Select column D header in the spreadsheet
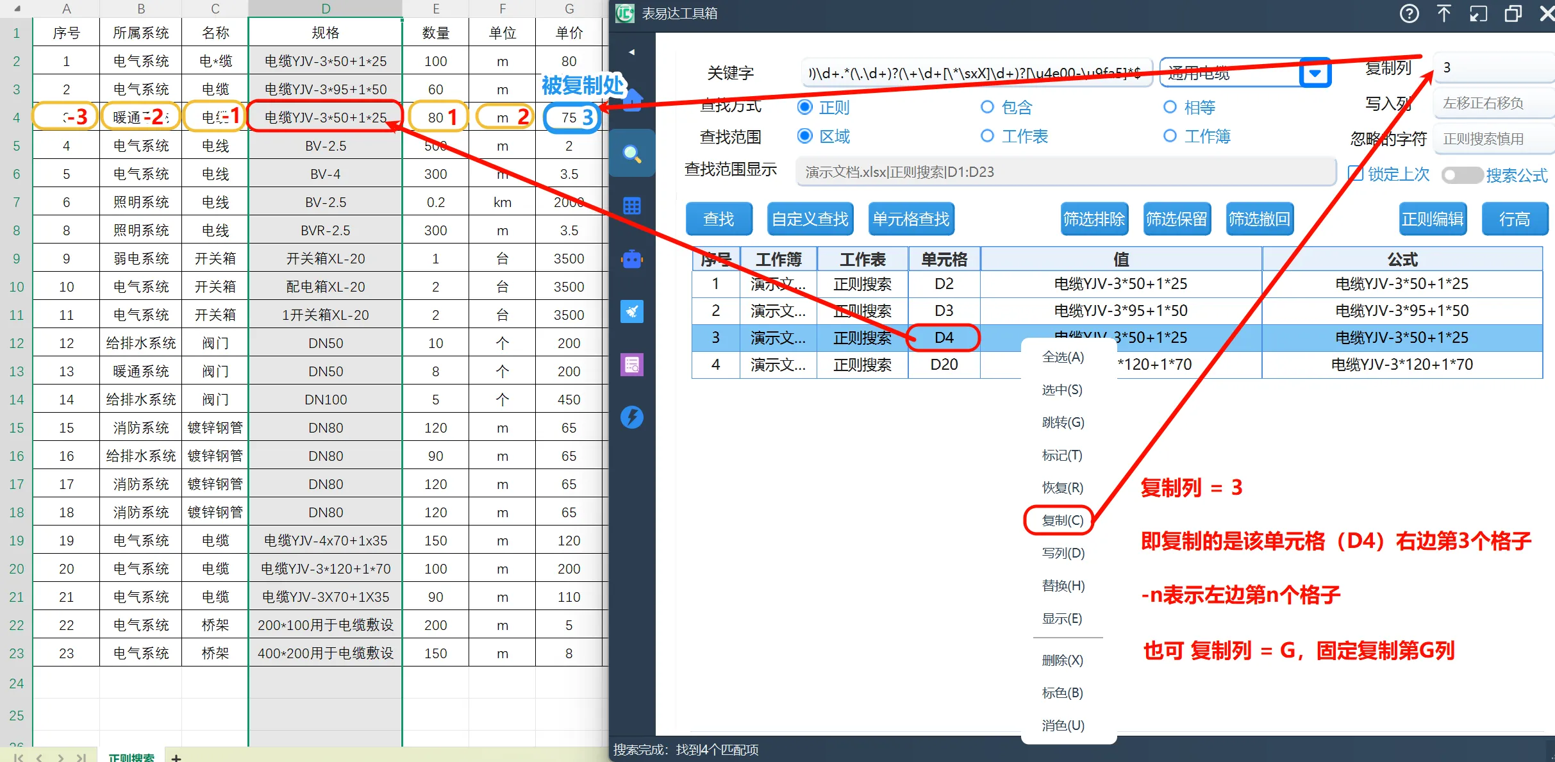Screen dimensions: 1555x762 pos(326,9)
